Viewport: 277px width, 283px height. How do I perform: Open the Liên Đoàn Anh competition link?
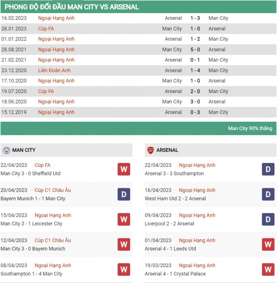tap(54, 70)
